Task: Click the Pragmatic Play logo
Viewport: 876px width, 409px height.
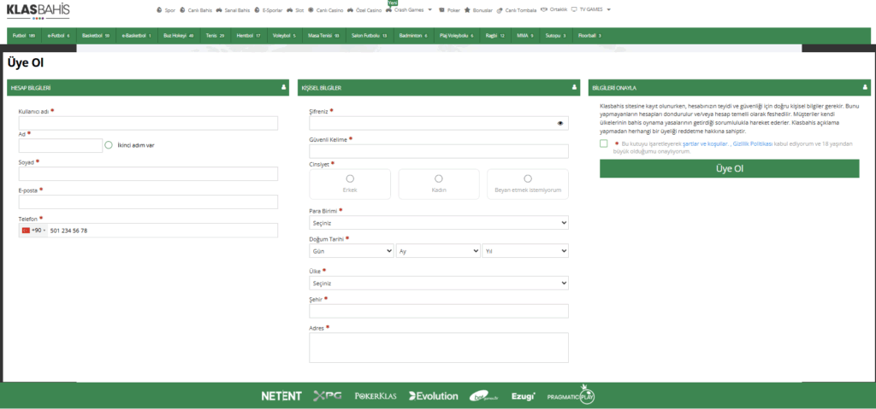Action: pos(571,395)
